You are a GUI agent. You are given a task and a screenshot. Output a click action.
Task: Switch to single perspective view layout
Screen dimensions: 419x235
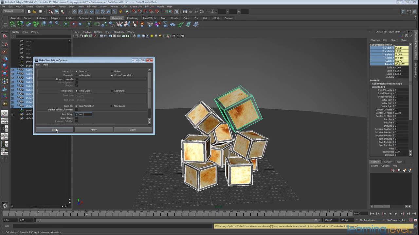[5, 114]
